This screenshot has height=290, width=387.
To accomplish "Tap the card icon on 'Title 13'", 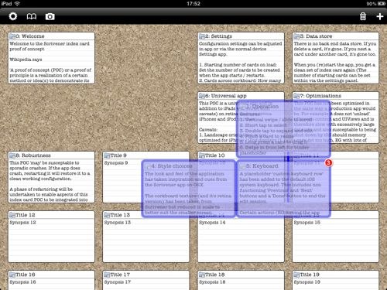I will click(x=107, y=215).
